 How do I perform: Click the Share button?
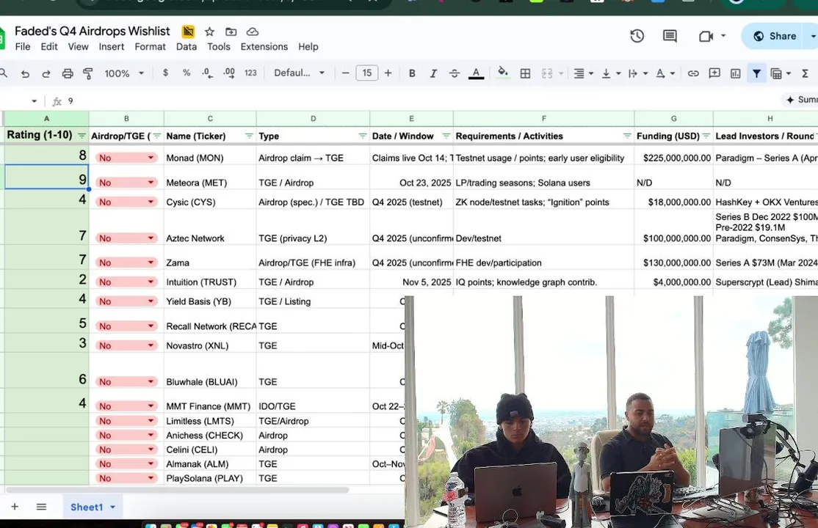click(774, 36)
